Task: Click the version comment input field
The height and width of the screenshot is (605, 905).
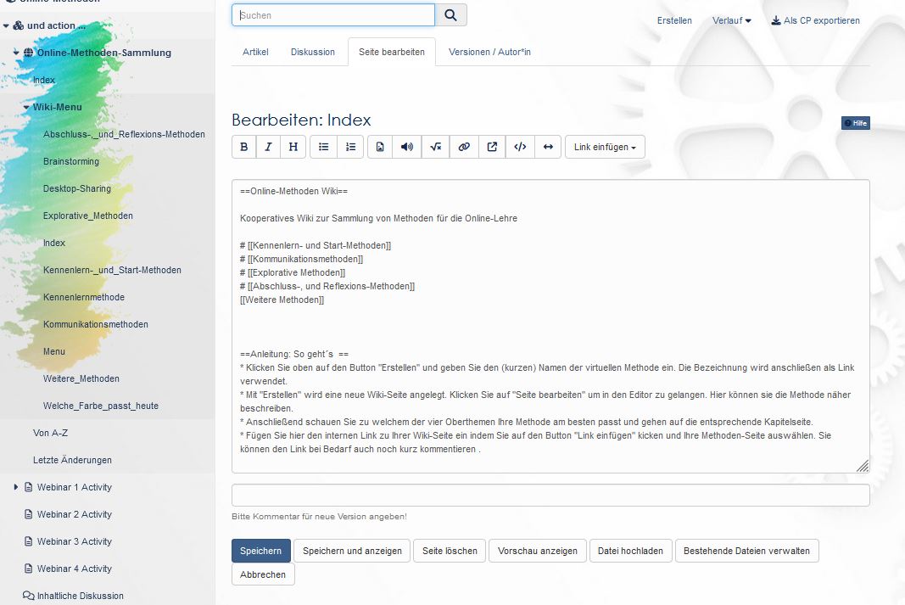Action: [550, 495]
